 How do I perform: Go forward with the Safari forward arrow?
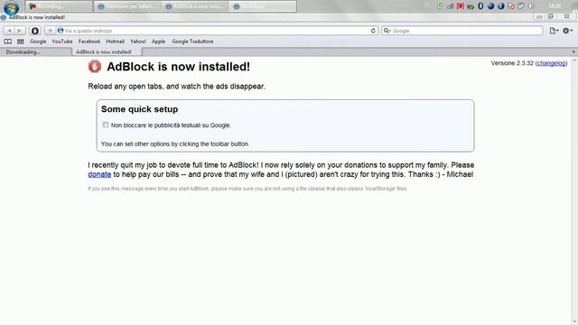pyautogui.click(x=20, y=31)
